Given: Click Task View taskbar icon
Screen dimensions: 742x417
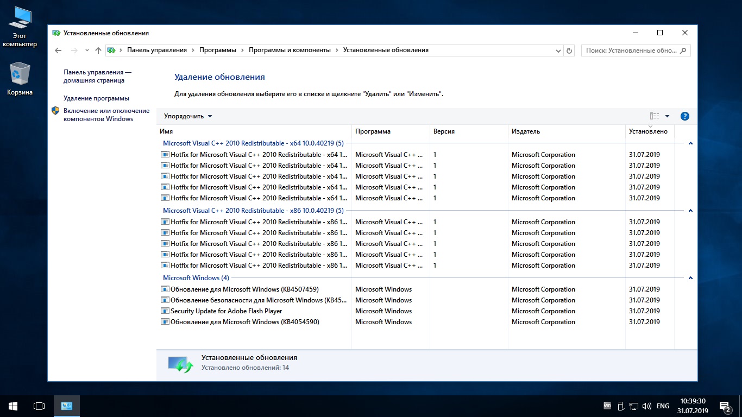Looking at the screenshot, I should click(39, 406).
